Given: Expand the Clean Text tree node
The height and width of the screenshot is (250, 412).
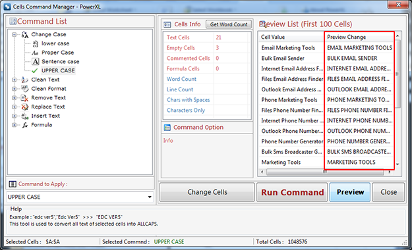Looking at the screenshot, I should coord(15,80).
